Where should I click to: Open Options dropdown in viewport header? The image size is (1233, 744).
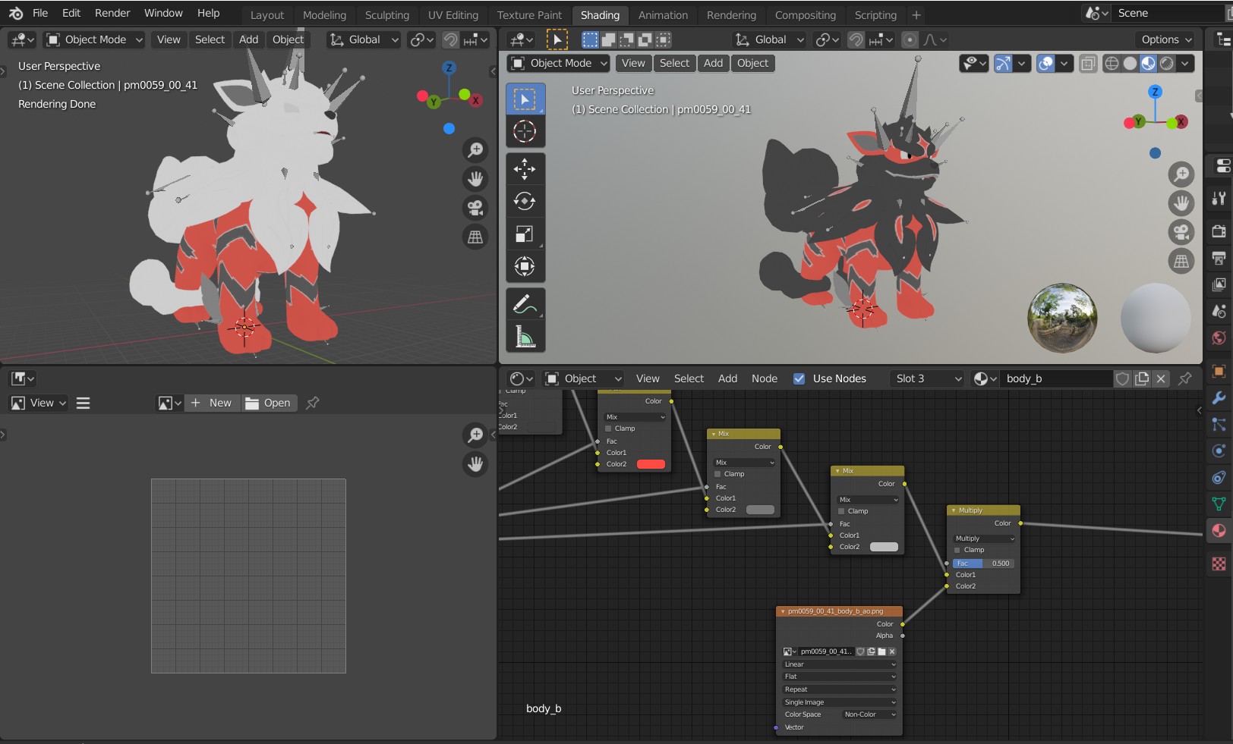(1166, 39)
